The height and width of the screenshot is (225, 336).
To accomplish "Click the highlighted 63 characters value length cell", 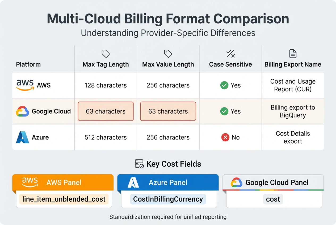I will click(x=168, y=111).
